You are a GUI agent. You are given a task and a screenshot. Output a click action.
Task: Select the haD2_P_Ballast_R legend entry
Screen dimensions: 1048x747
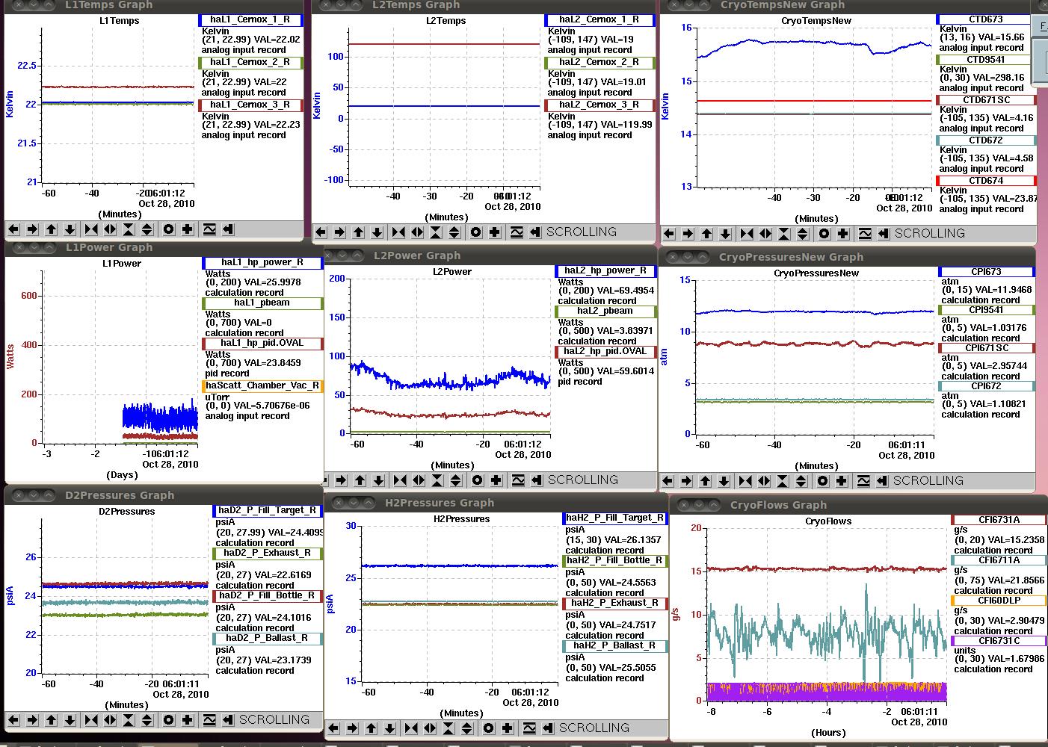(268, 639)
